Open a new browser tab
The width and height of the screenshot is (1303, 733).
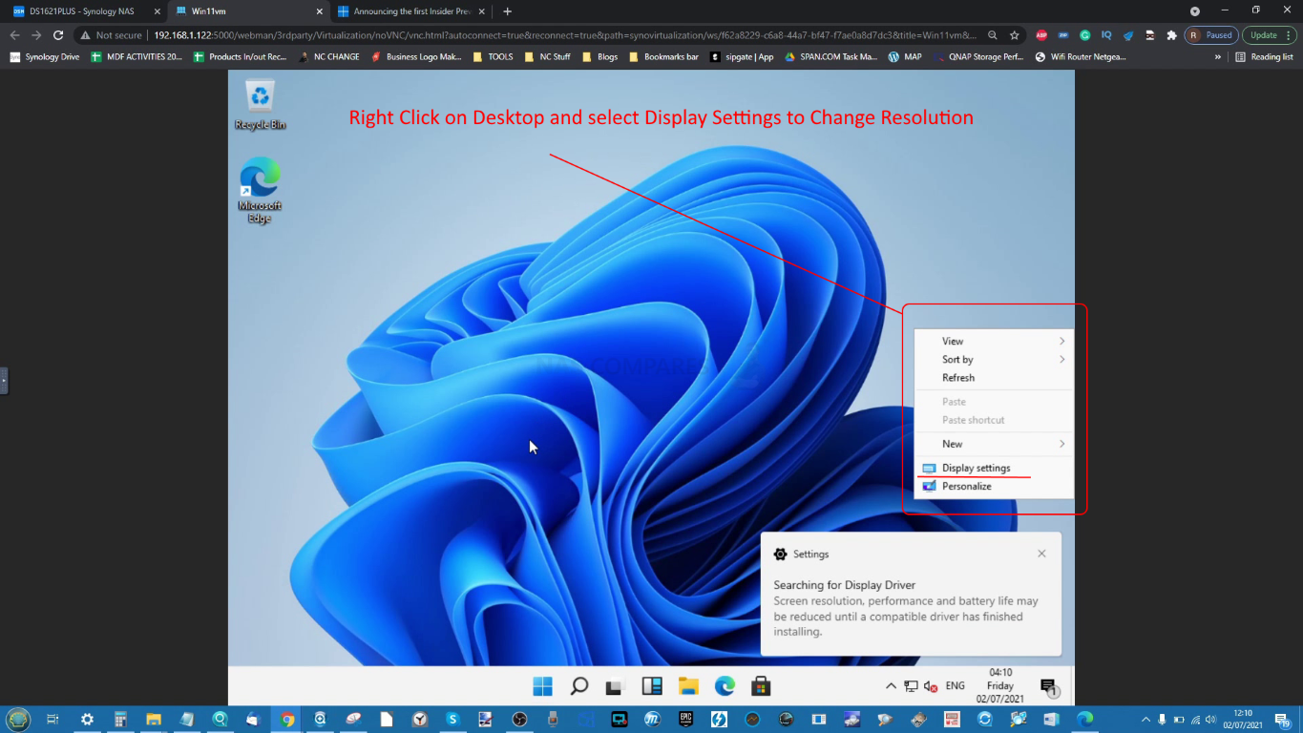[x=507, y=11]
